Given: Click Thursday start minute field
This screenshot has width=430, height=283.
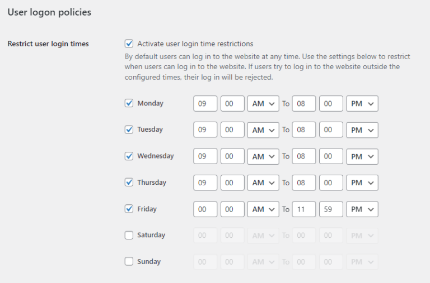Looking at the screenshot, I should [x=232, y=183].
